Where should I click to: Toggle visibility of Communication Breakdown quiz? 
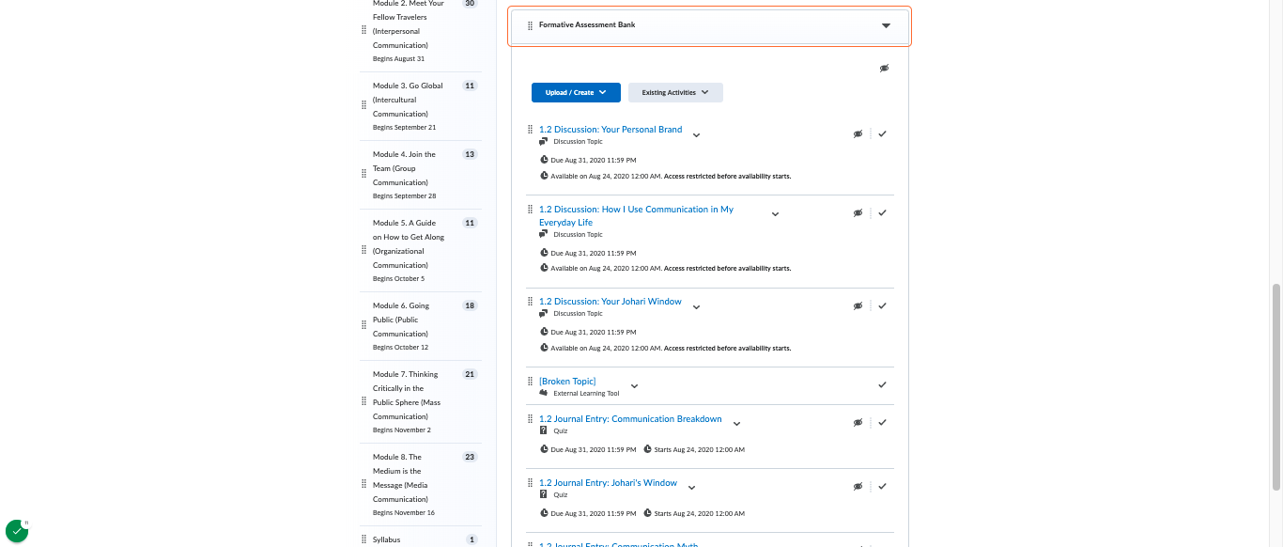coord(858,423)
